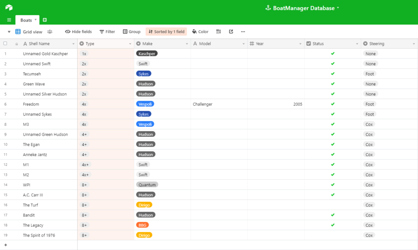Select the BBG make tag
The image size is (418, 250).
142,225
